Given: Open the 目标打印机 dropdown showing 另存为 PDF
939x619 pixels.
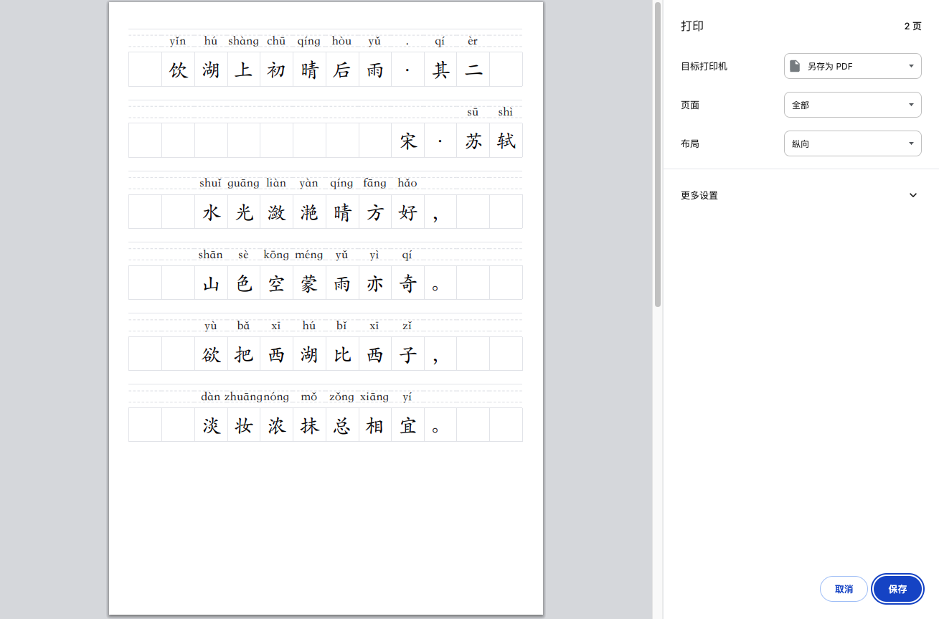Looking at the screenshot, I should 852,66.
